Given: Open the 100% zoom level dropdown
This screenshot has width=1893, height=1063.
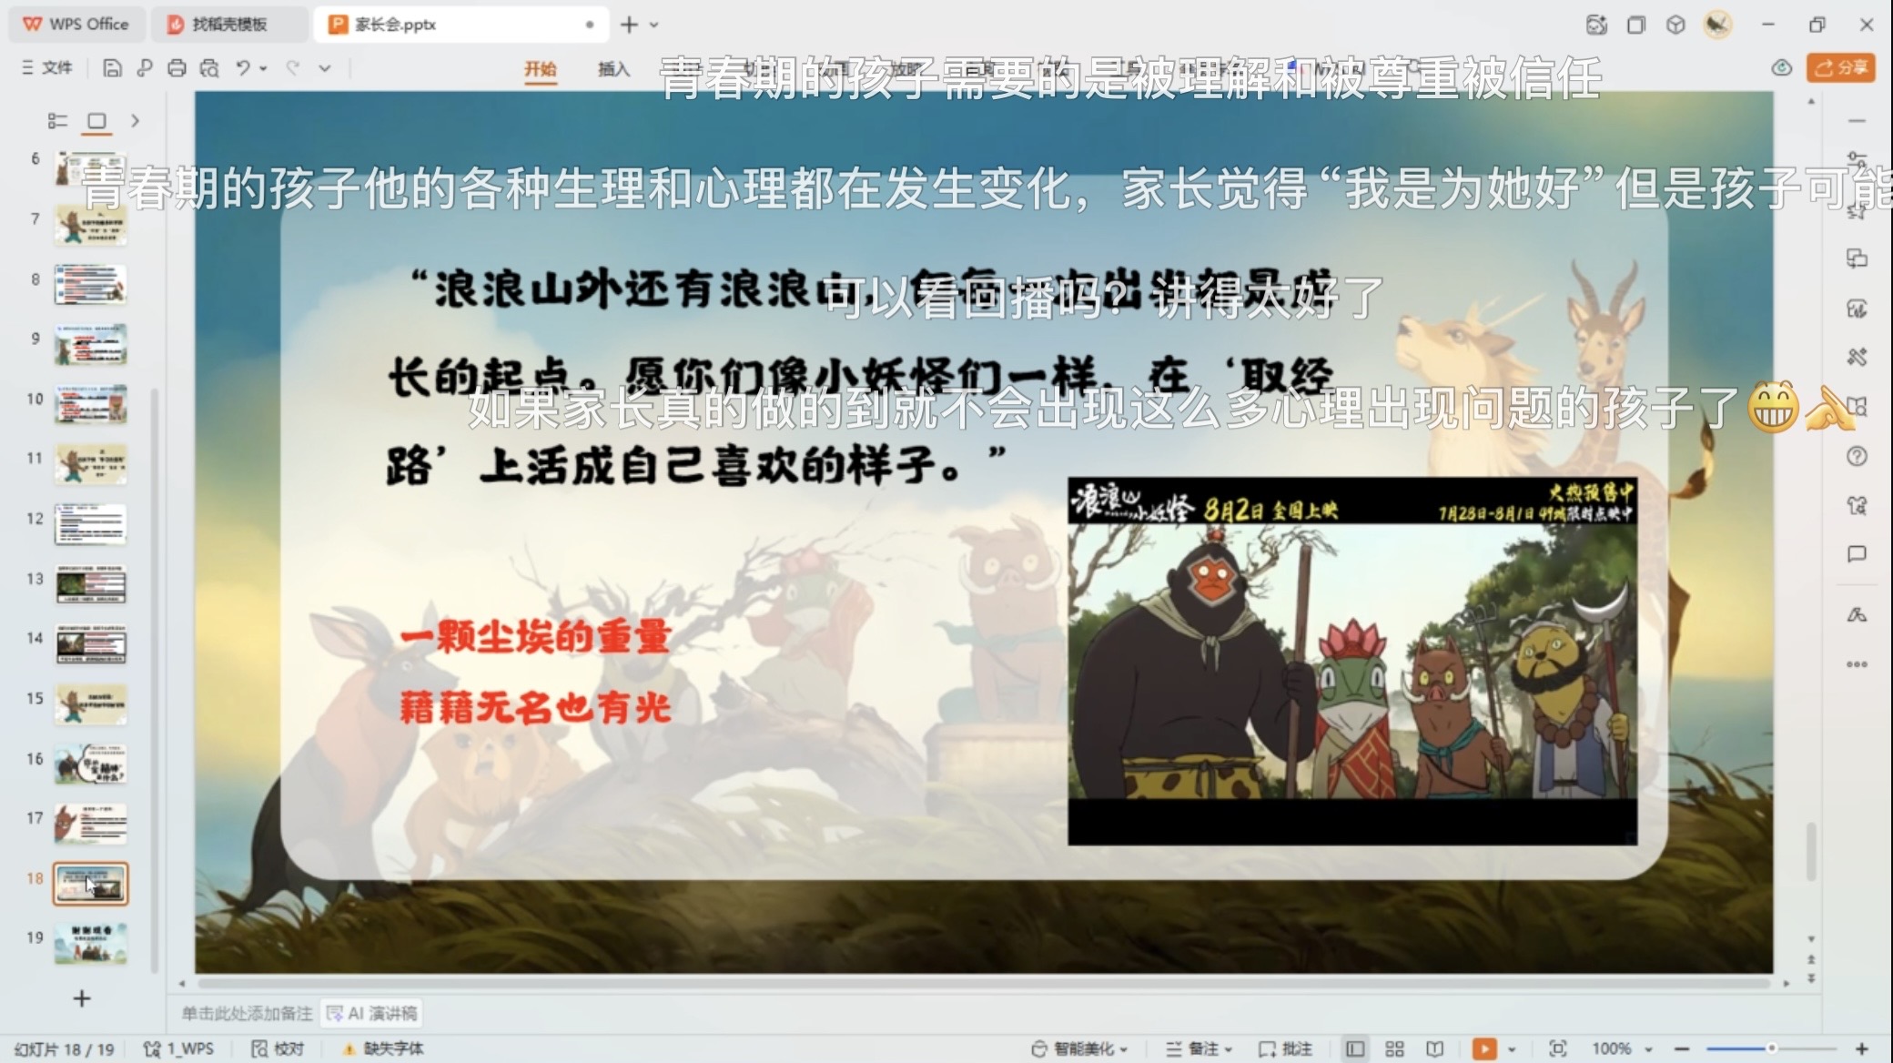Looking at the screenshot, I should [x=1622, y=1049].
